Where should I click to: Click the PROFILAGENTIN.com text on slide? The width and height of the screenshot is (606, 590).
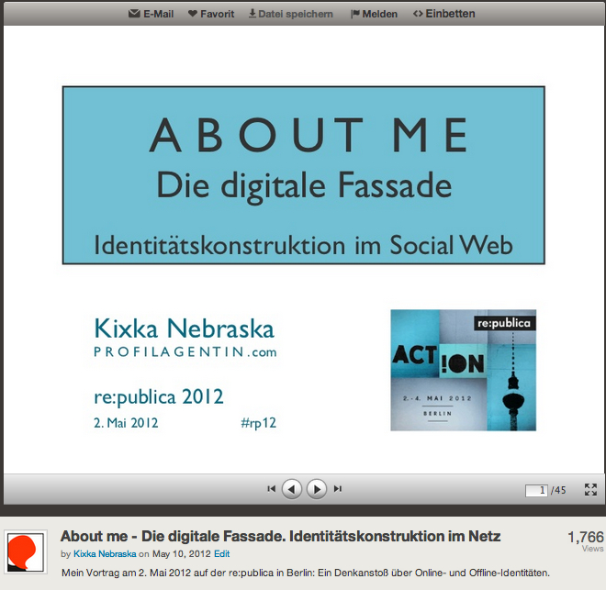[x=185, y=352]
